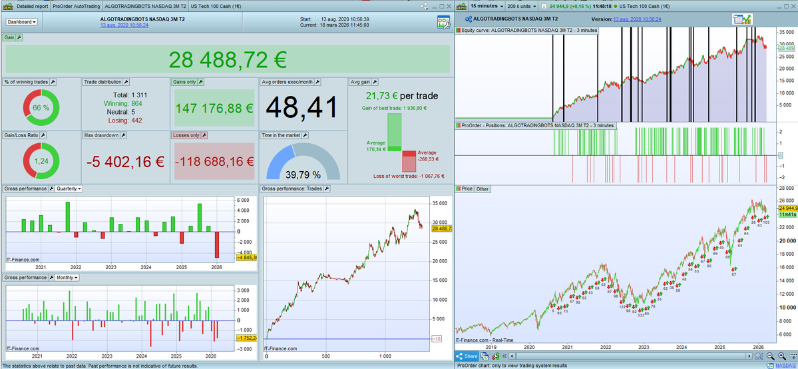Click Loss of worst trade: -1 067,76 €

click(x=409, y=177)
